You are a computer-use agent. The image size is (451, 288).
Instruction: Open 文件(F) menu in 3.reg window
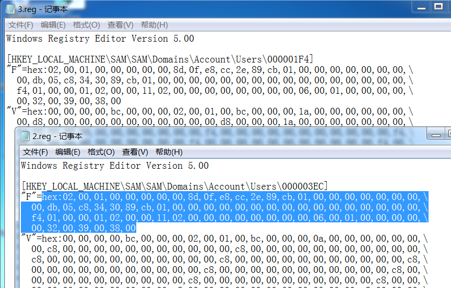(21, 25)
